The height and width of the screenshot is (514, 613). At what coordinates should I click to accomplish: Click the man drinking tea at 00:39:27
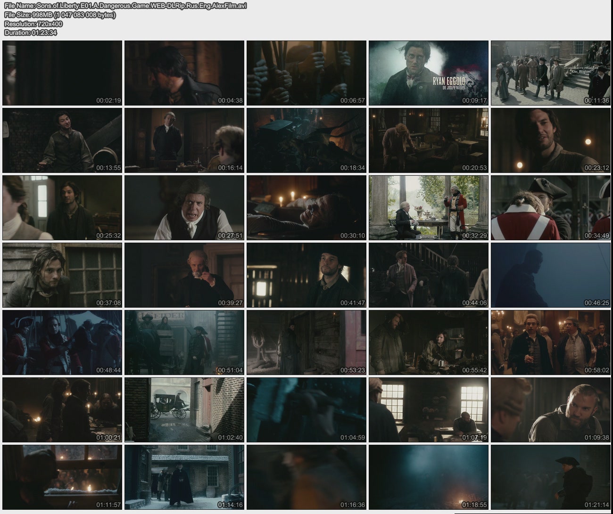(184, 275)
